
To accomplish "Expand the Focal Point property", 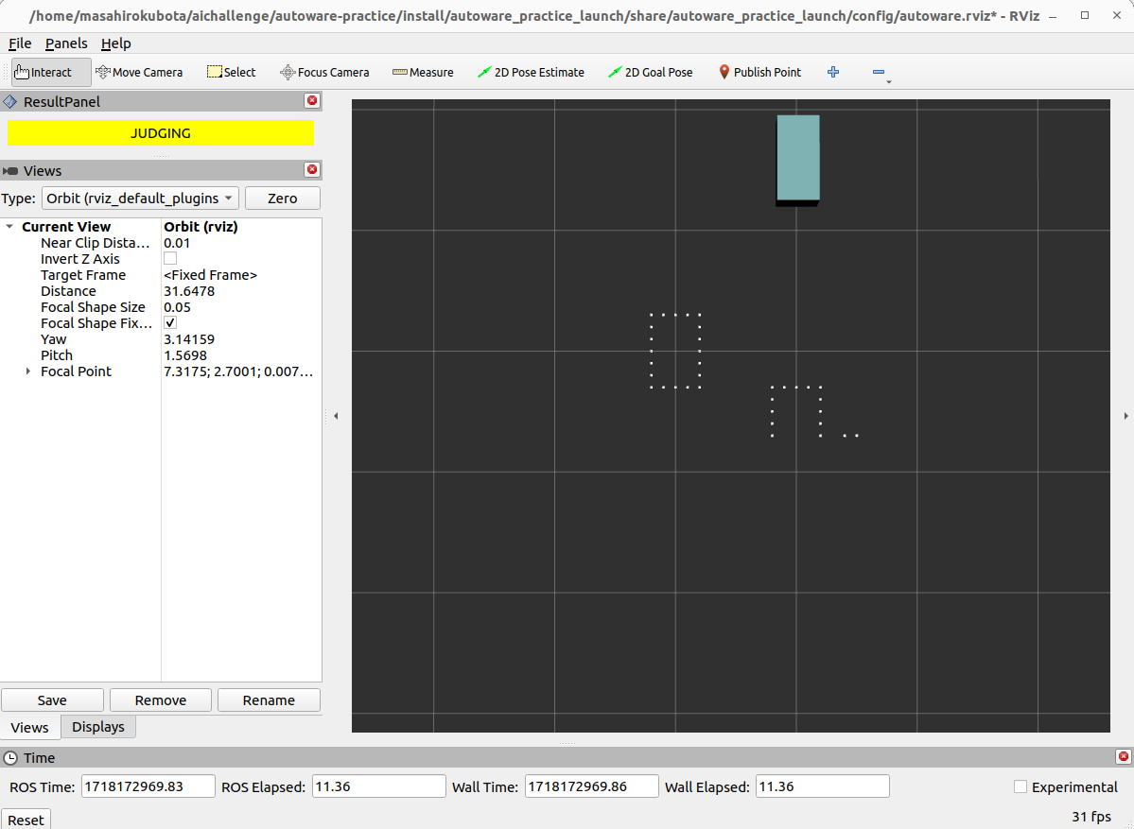I will tap(27, 371).
